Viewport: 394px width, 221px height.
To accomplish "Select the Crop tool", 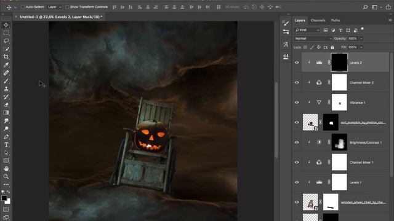I will 6,57.
